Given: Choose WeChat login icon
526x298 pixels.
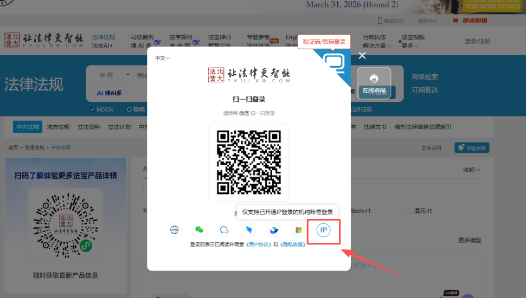Looking at the screenshot, I should point(199,230).
